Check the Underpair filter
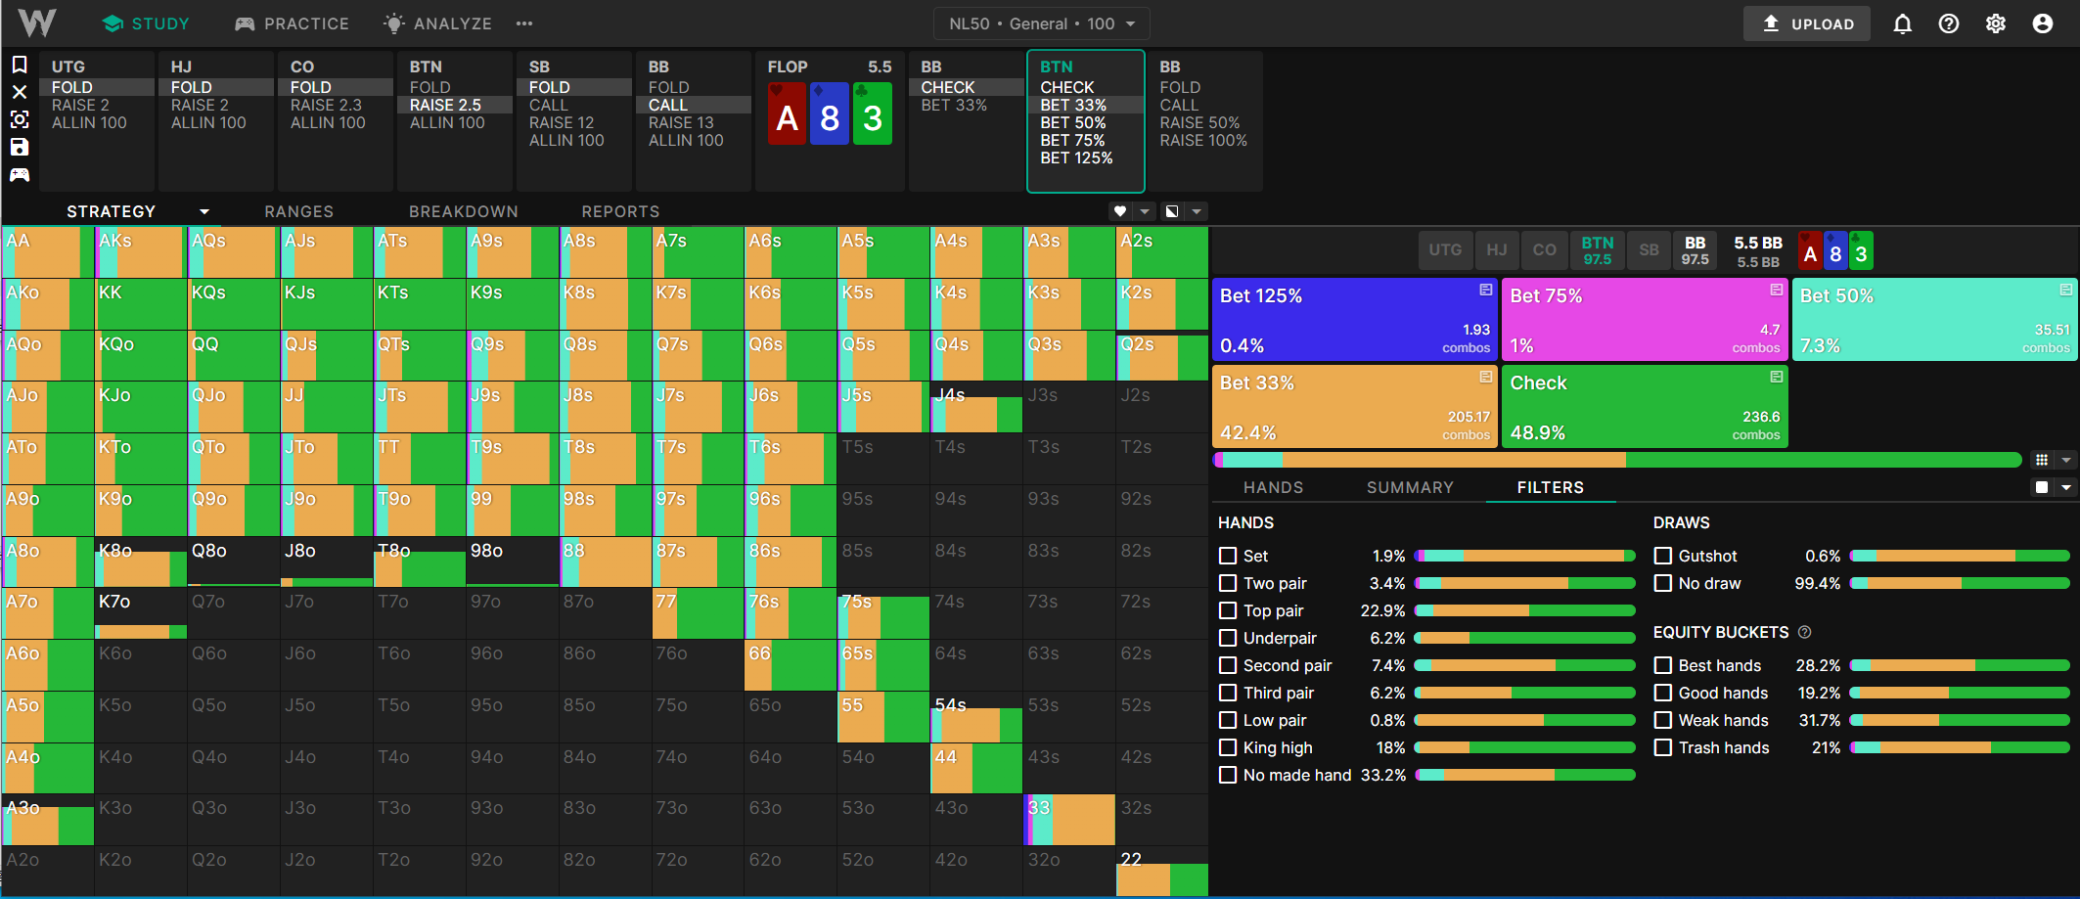Image resolution: width=2080 pixels, height=899 pixels. 1228,638
